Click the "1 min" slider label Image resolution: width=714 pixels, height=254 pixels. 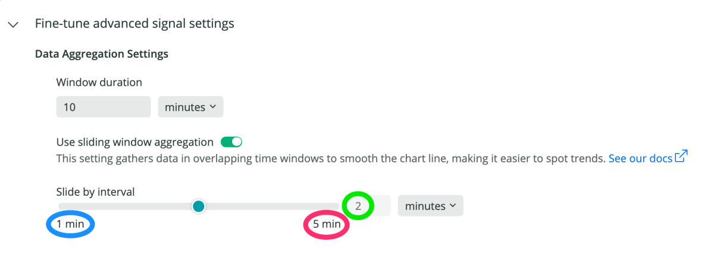pos(71,224)
